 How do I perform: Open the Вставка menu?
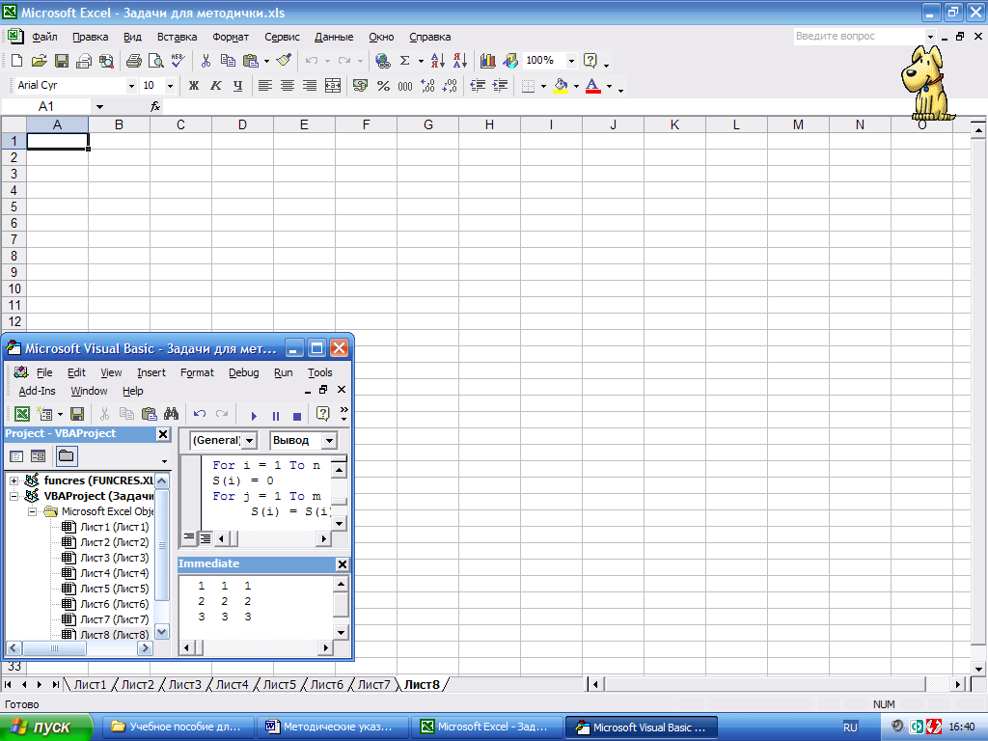(x=178, y=38)
